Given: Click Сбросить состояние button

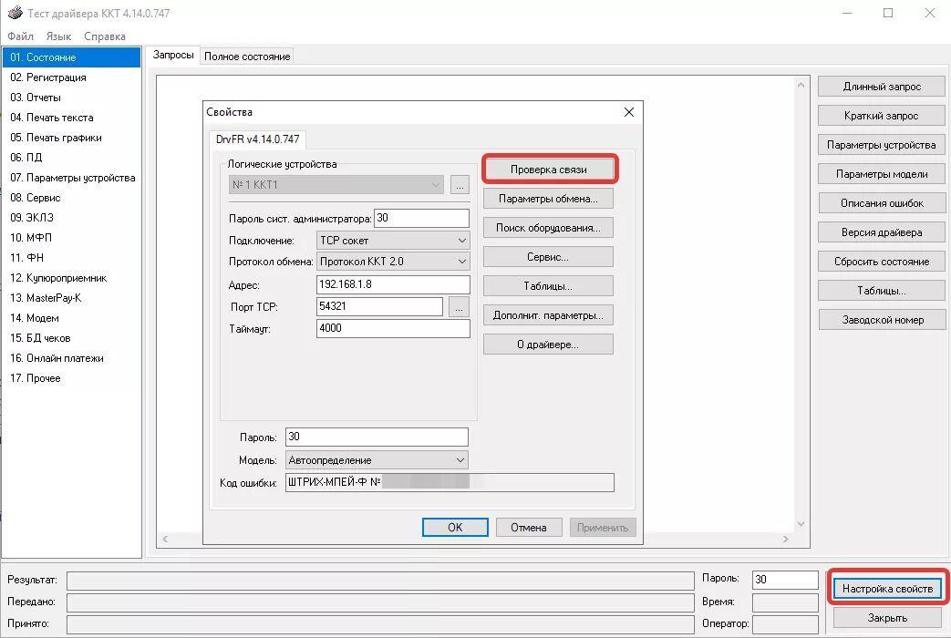Looking at the screenshot, I should [x=882, y=261].
